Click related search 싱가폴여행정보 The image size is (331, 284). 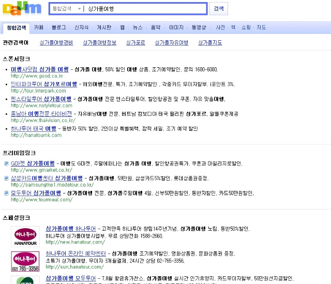pyautogui.click(x=99, y=43)
